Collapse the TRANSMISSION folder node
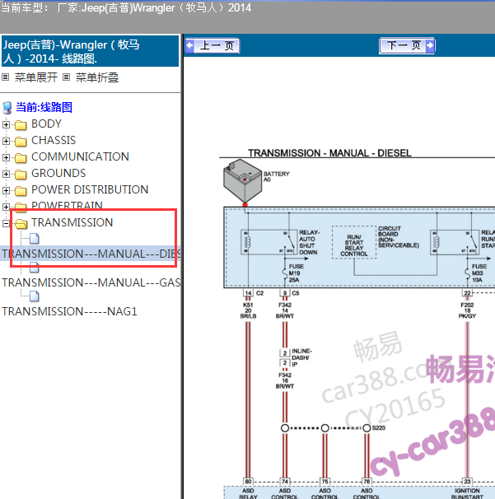The height and width of the screenshot is (499, 495). 6,224
